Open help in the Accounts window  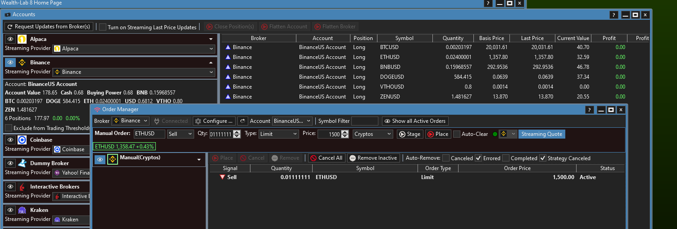click(614, 15)
